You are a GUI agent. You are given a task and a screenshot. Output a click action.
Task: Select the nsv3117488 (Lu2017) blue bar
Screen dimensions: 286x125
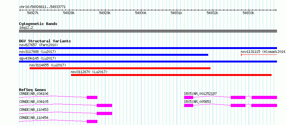[113, 55]
